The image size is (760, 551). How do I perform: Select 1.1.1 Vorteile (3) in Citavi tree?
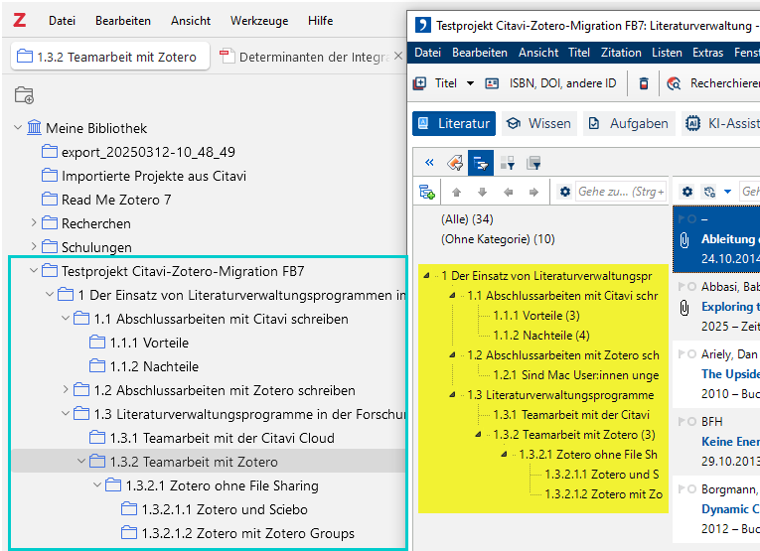[536, 315]
